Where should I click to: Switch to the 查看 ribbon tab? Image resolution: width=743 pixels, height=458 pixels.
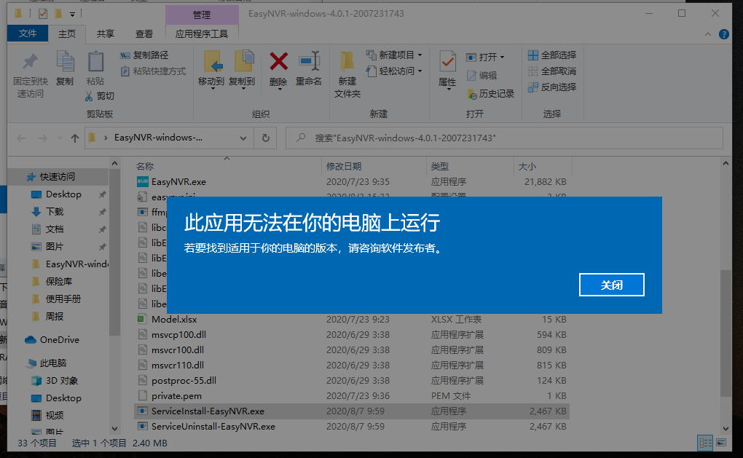tap(144, 33)
